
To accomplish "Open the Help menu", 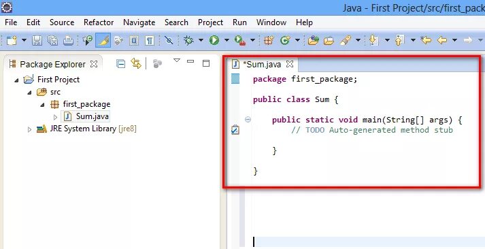I will pyautogui.click(x=304, y=22).
